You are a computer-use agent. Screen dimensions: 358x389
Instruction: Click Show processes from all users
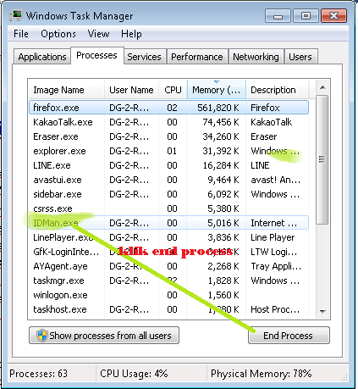(x=104, y=336)
